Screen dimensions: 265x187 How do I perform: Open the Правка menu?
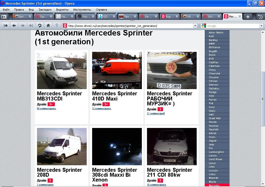[x=19, y=10]
